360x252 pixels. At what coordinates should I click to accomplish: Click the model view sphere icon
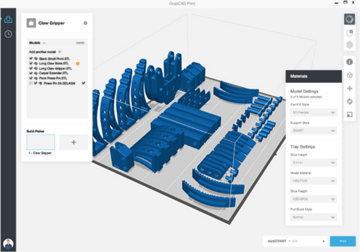click(349, 19)
